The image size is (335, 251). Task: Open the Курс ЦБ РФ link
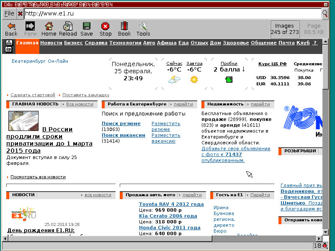(x=273, y=64)
